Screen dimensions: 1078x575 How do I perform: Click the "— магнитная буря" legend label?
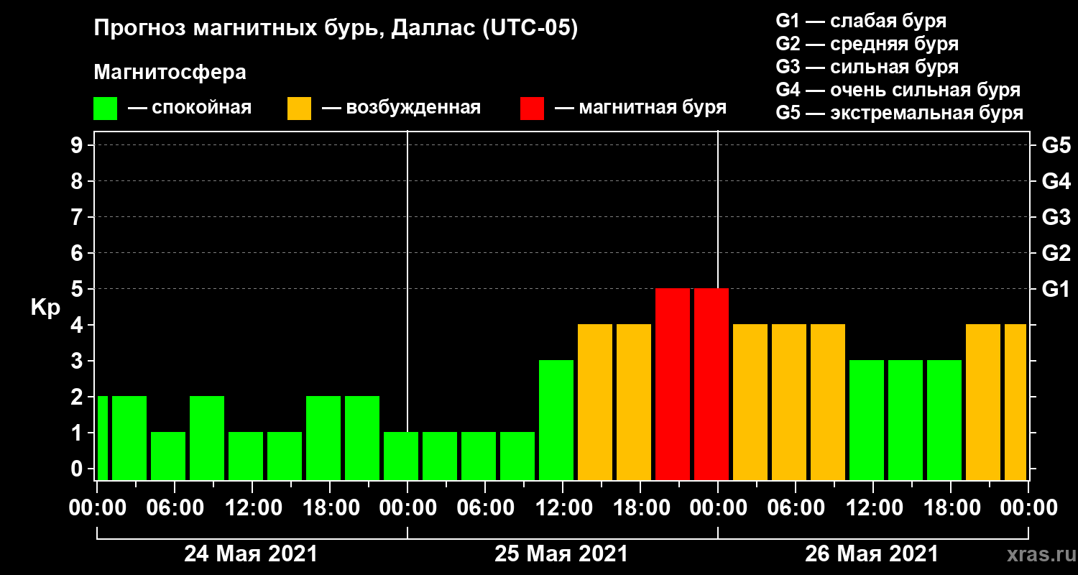[641, 108]
